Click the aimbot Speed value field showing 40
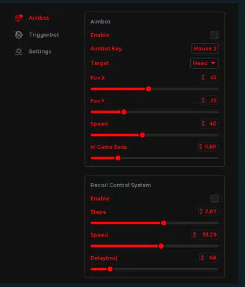Image resolution: width=245 pixels, height=287 pixels. (209, 124)
